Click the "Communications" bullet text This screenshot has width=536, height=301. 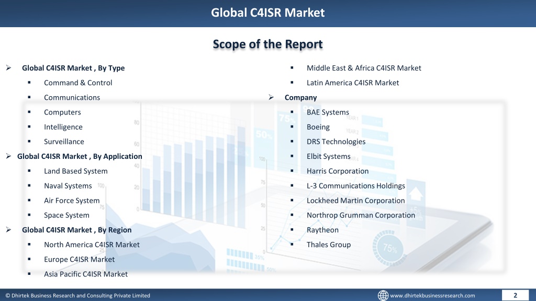72,97
